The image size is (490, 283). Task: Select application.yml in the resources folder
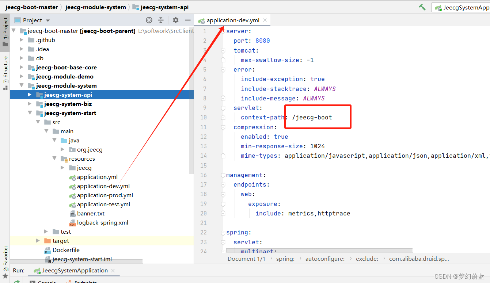click(x=97, y=177)
